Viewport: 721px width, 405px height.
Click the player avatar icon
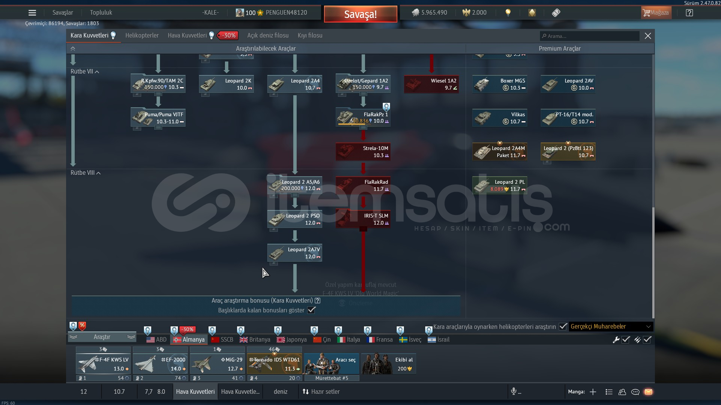(240, 13)
